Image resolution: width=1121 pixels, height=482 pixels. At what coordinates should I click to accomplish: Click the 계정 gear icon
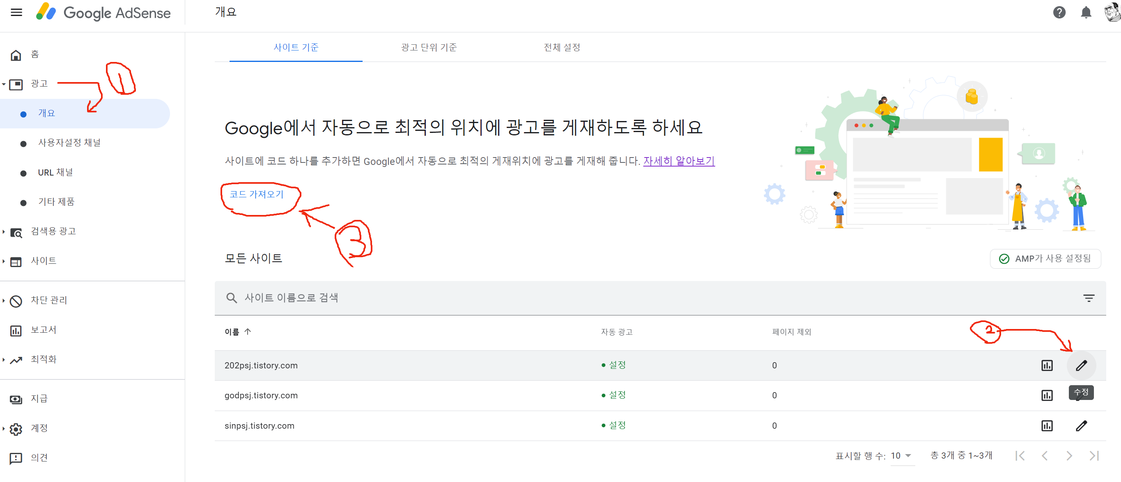pos(16,429)
